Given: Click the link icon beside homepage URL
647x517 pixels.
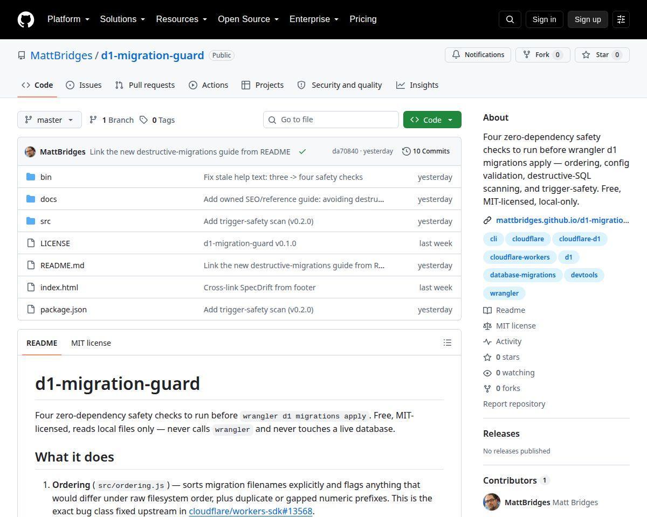Looking at the screenshot, I should click(487, 220).
